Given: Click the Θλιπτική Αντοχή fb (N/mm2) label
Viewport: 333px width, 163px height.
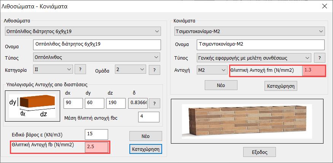Looking at the screenshot, I should [x=43, y=145].
